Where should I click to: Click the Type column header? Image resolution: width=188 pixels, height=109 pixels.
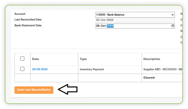point(83,59)
